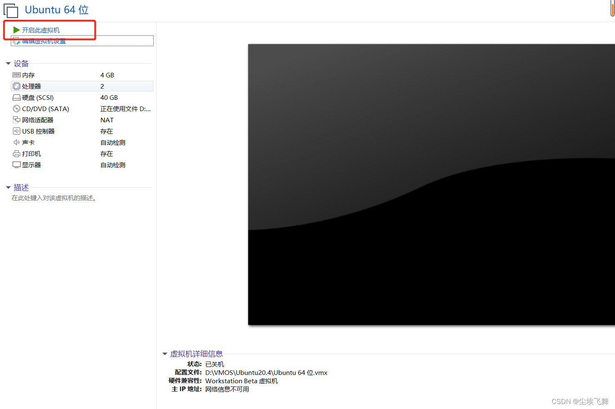Click the 声卡 value 自动检测
Viewport: 615px width, 409px height.
tap(113, 142)
